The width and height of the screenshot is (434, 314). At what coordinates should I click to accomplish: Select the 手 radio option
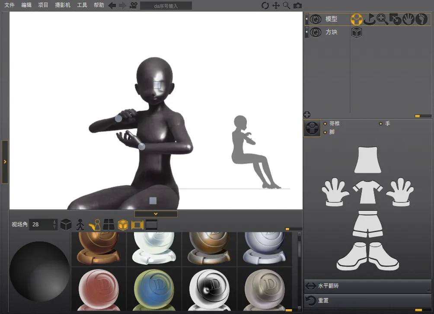381,124
